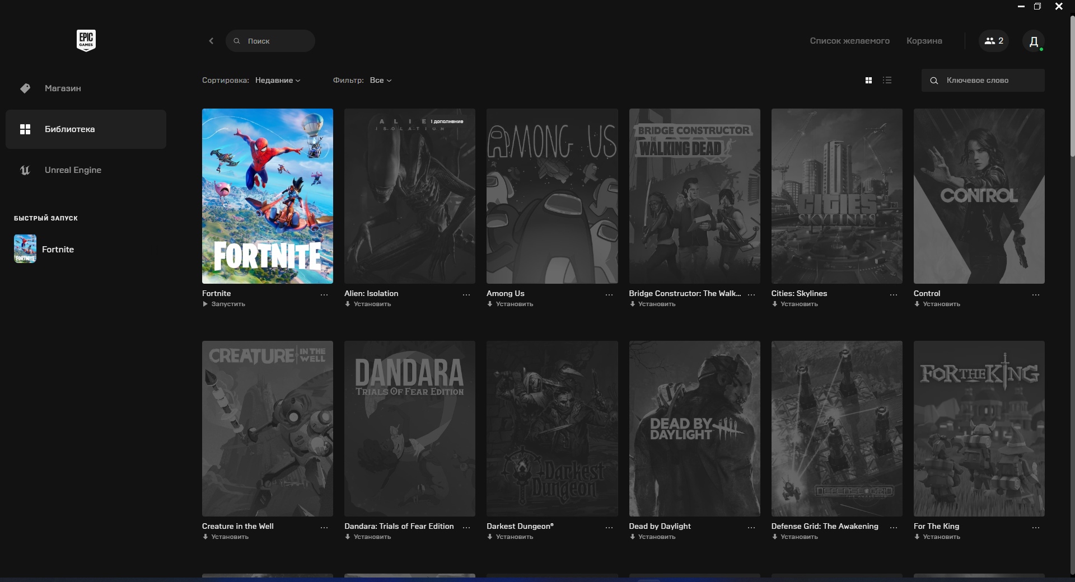Image resolution: width=1075 pixels, height=582 pixels.
Task: Click the Epic Games logo
Action: pos(86,41)
